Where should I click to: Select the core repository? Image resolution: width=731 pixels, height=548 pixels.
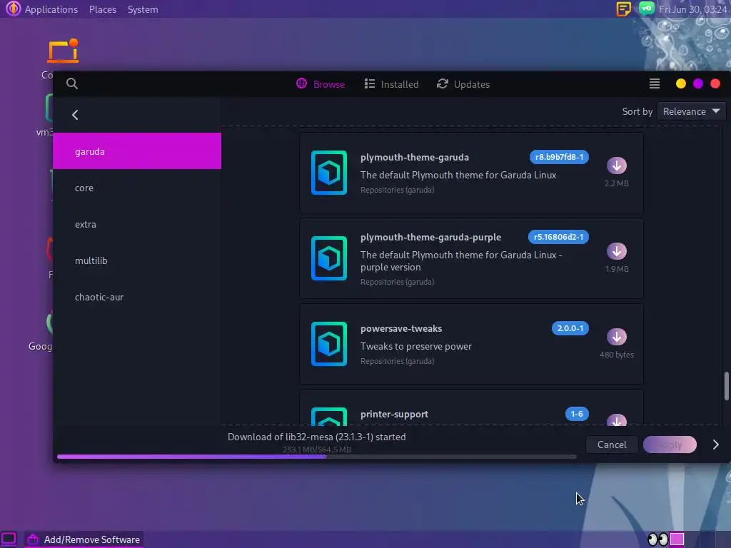click(137, 188)
